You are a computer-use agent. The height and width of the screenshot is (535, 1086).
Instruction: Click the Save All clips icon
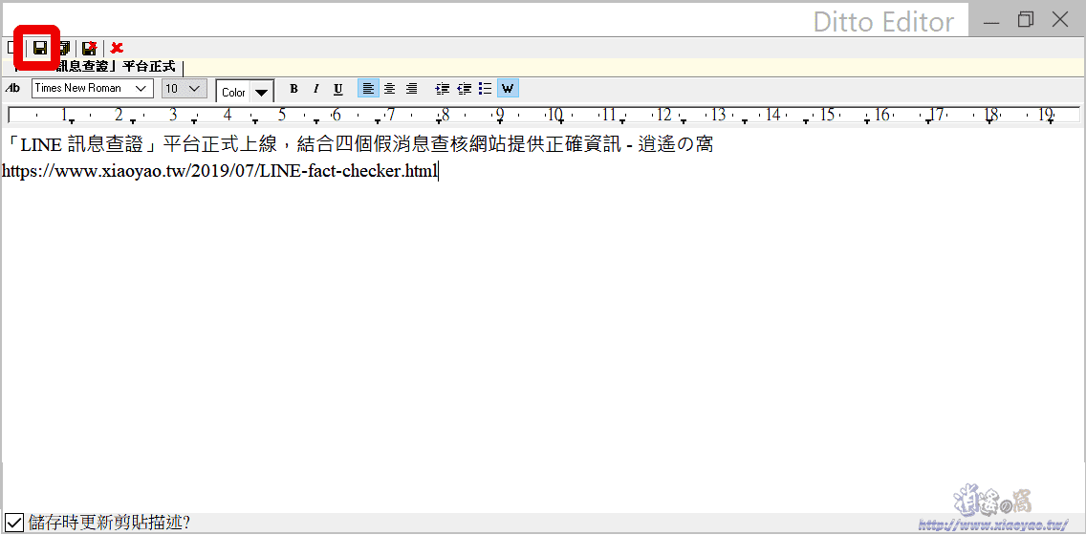click(x=65, y=48)
